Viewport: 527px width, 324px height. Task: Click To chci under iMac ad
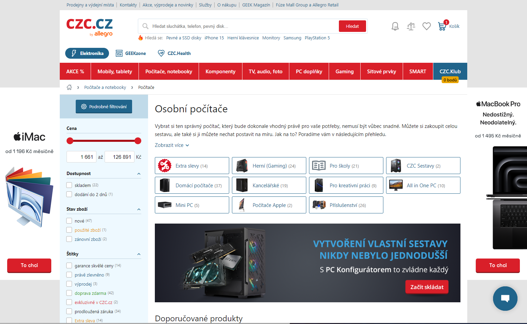[29, 265]
